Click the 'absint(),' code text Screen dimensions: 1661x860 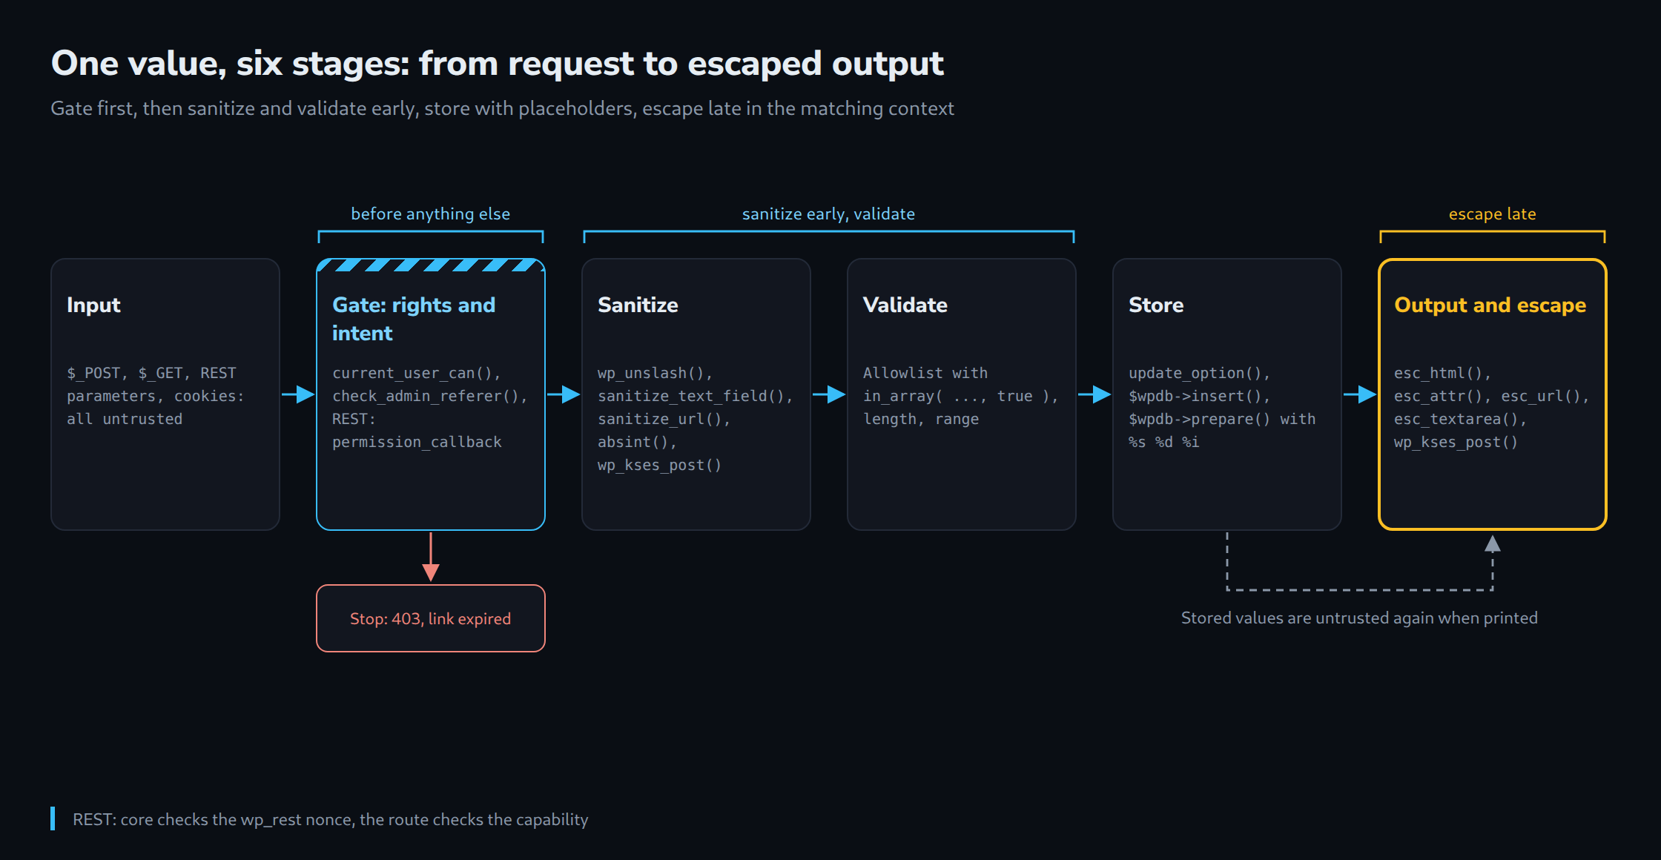point(638,442)
